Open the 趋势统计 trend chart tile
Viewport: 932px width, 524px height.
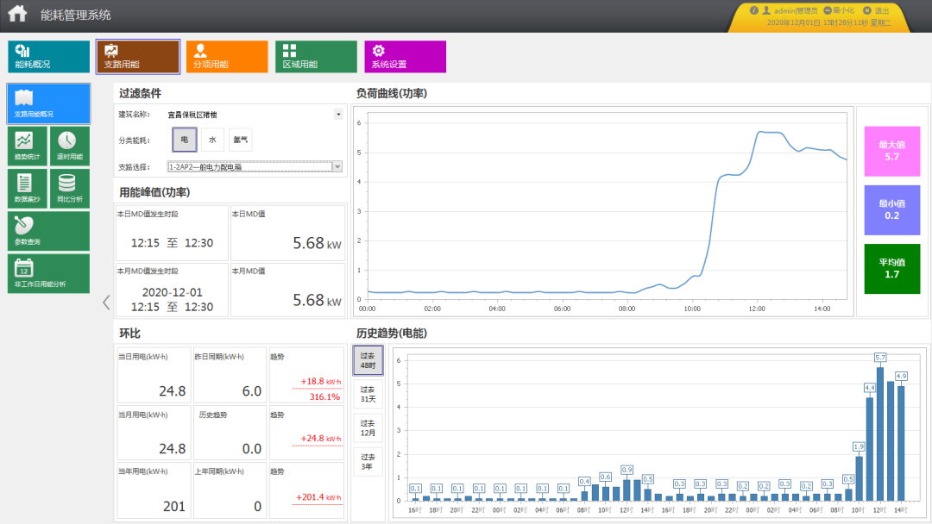tap(28, 146)
